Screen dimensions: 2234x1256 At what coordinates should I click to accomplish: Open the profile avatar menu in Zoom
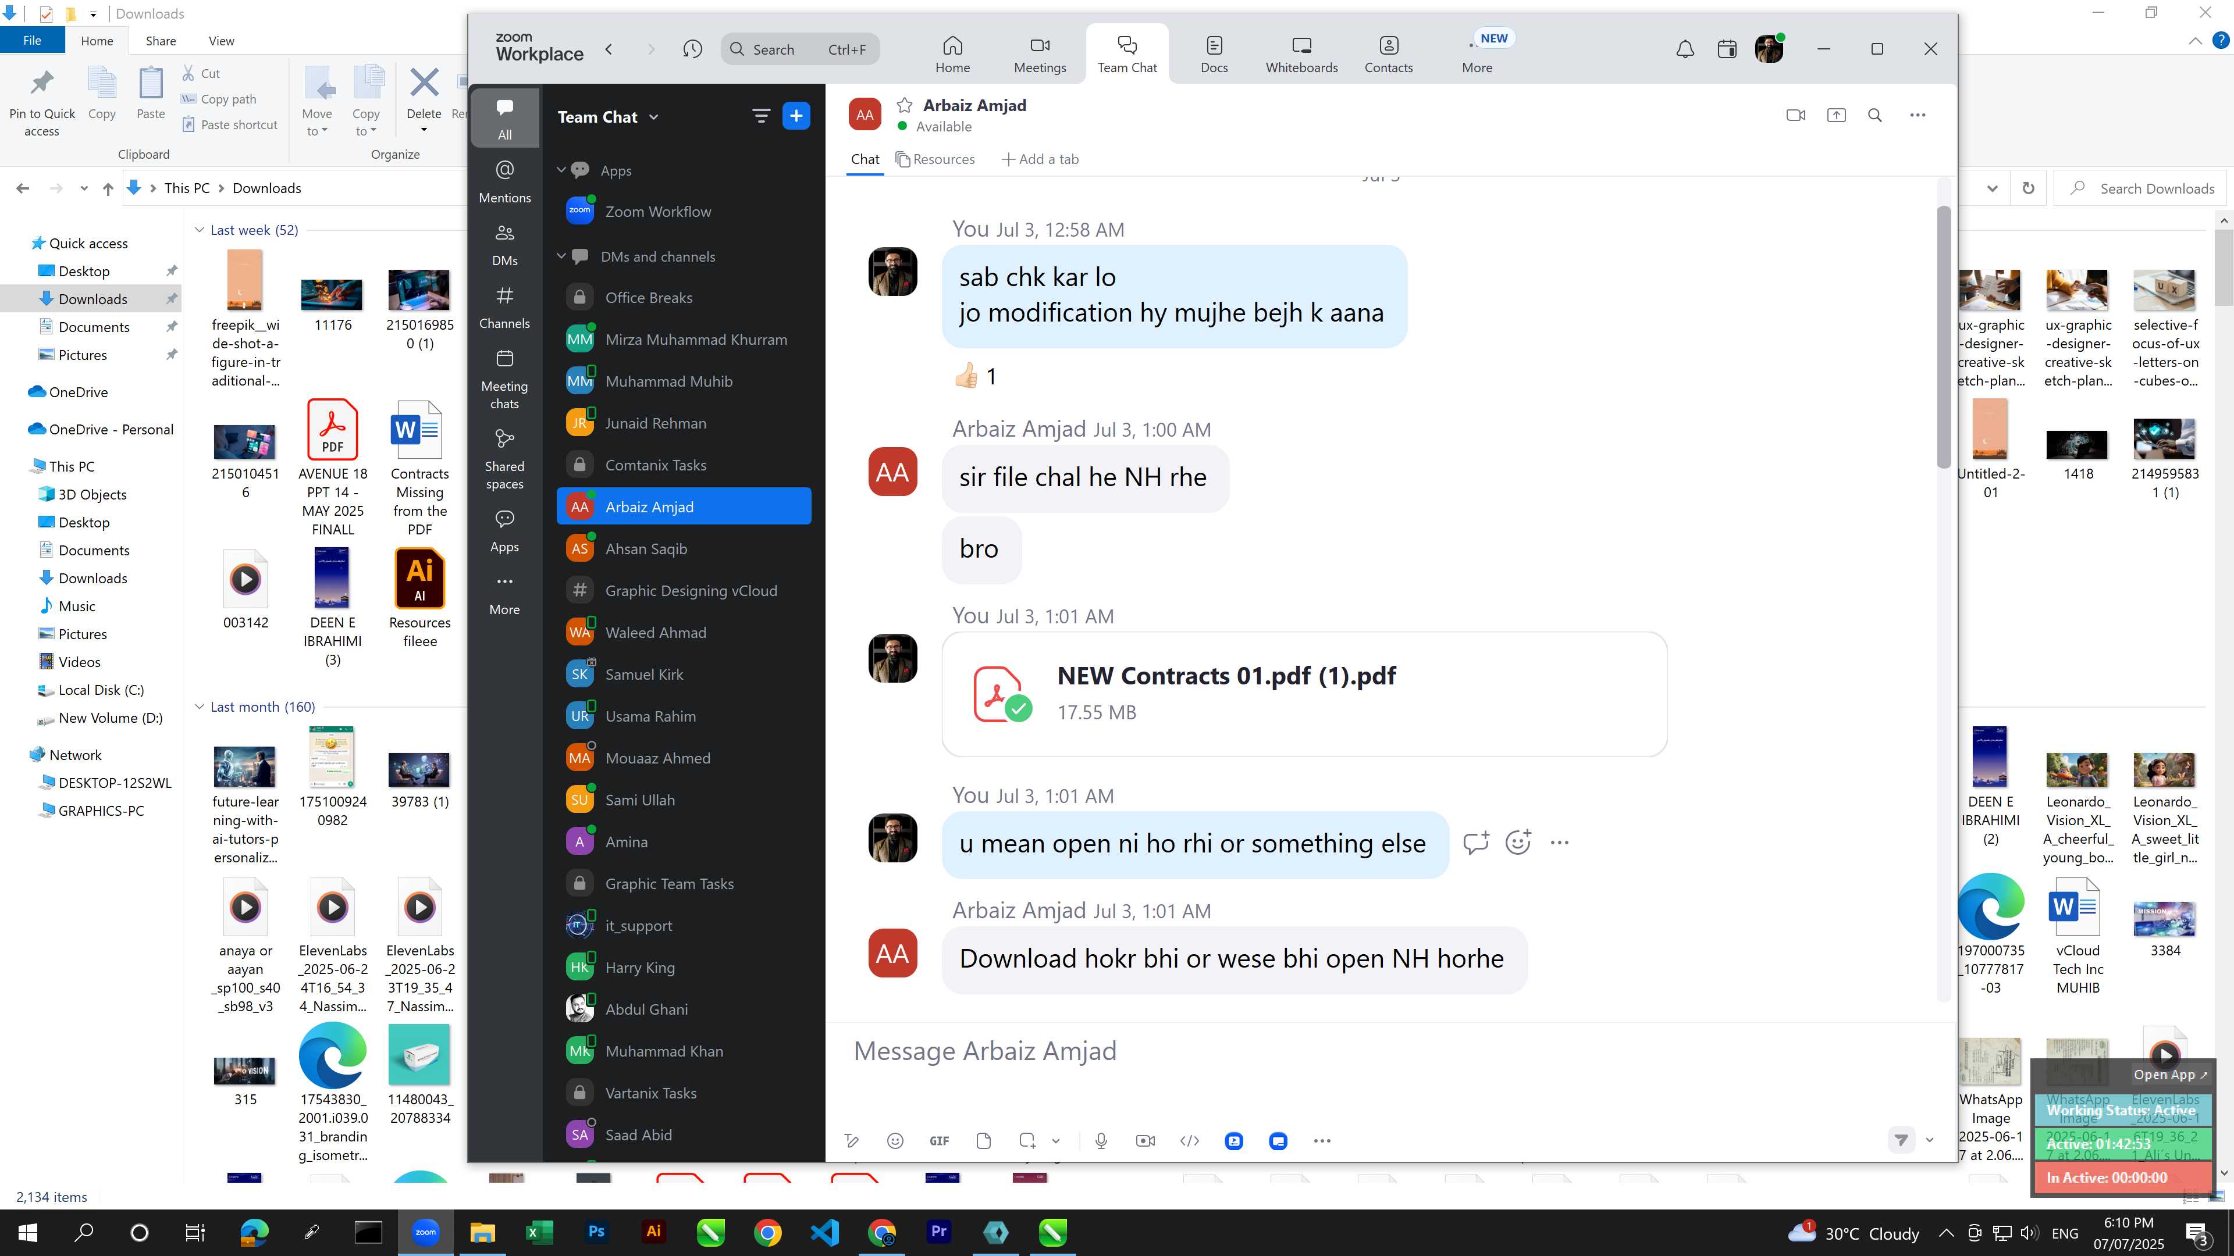coord(1769,49)
